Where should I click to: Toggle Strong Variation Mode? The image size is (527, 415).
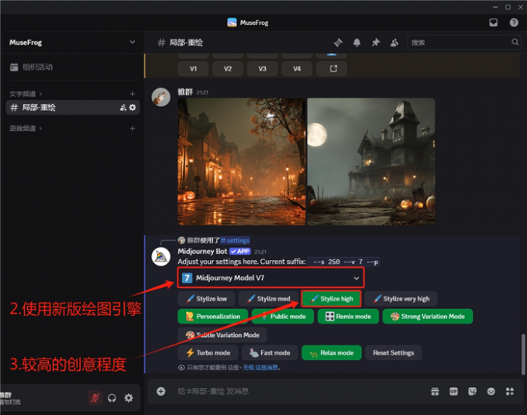click(x=428, y=317)
